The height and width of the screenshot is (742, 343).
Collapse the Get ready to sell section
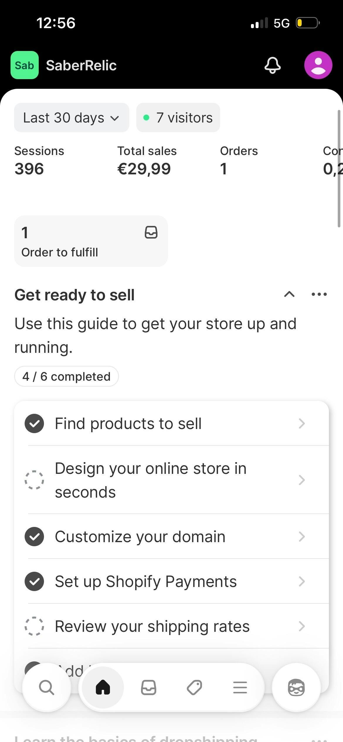(x=289, y=294)
